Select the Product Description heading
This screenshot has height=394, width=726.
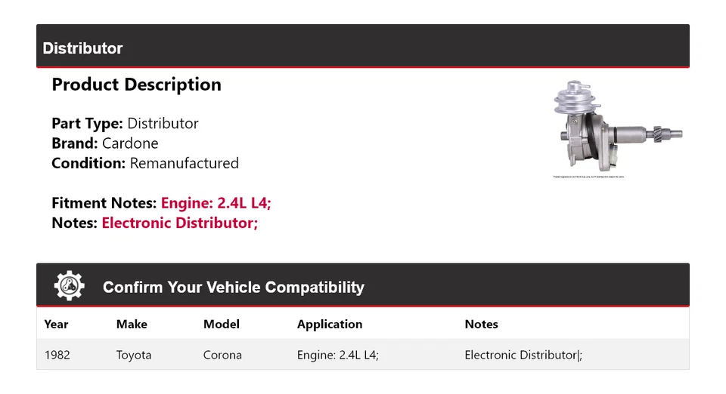coord(136,85)
